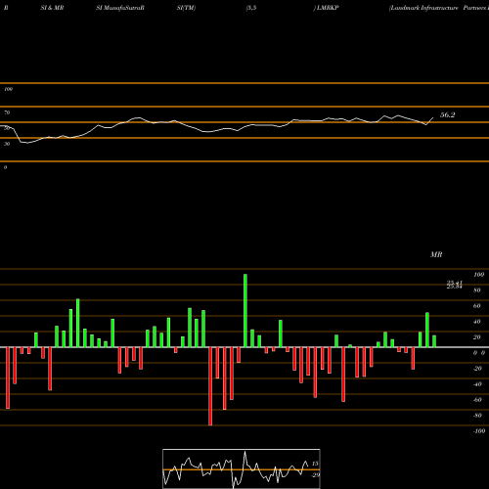The image size is (489, 489).
Task: Open the mini oscillator thumbnail chart
Action: [242, 468]
